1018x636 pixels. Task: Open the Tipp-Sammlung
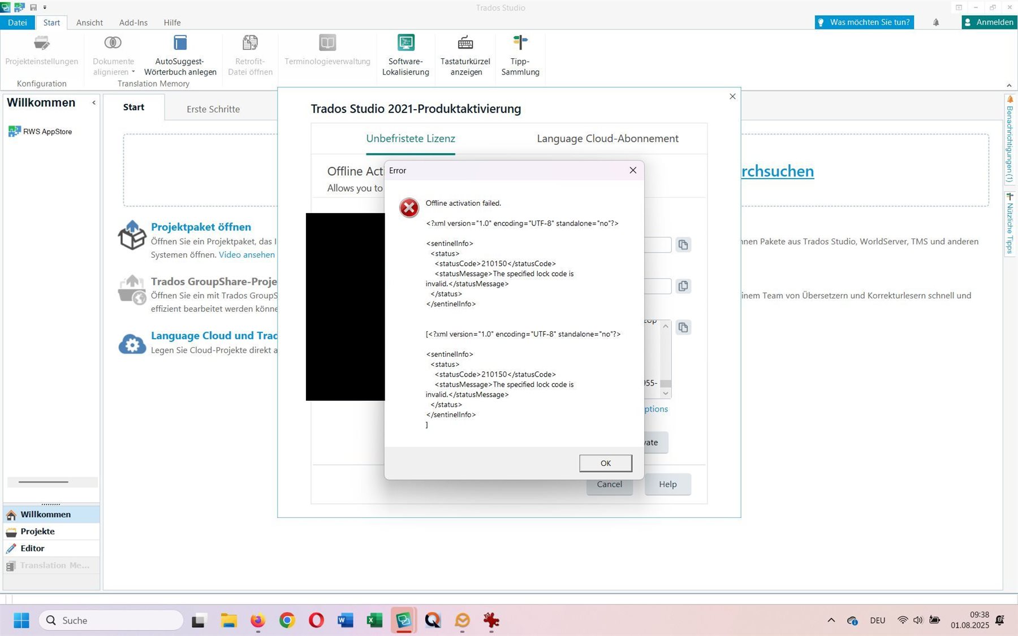pos(519,55)
